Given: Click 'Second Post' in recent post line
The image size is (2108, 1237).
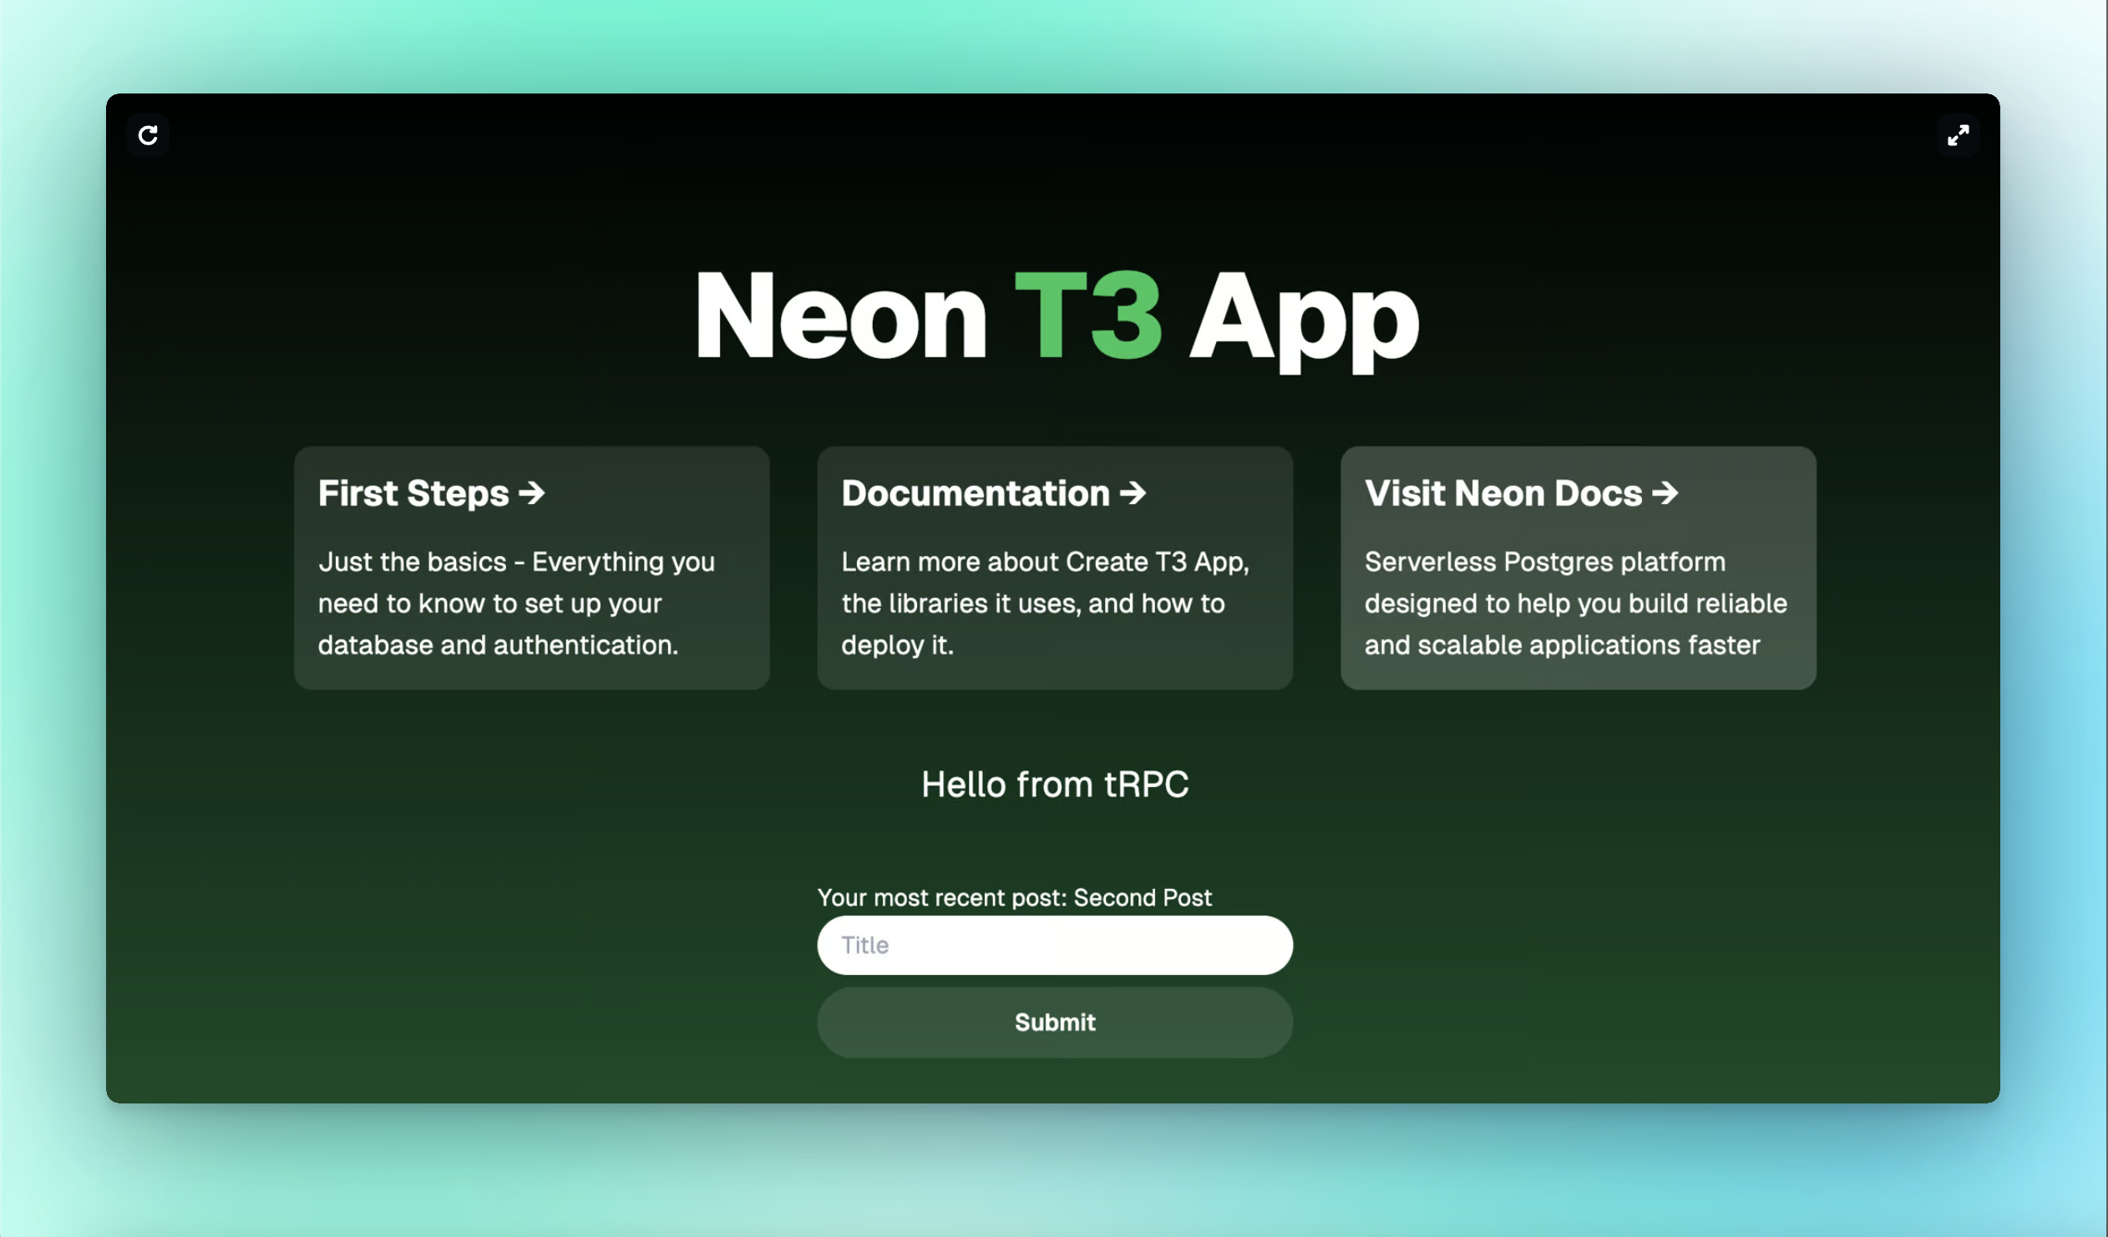Looking at the screenshot, I should [x=1142, y=897].
